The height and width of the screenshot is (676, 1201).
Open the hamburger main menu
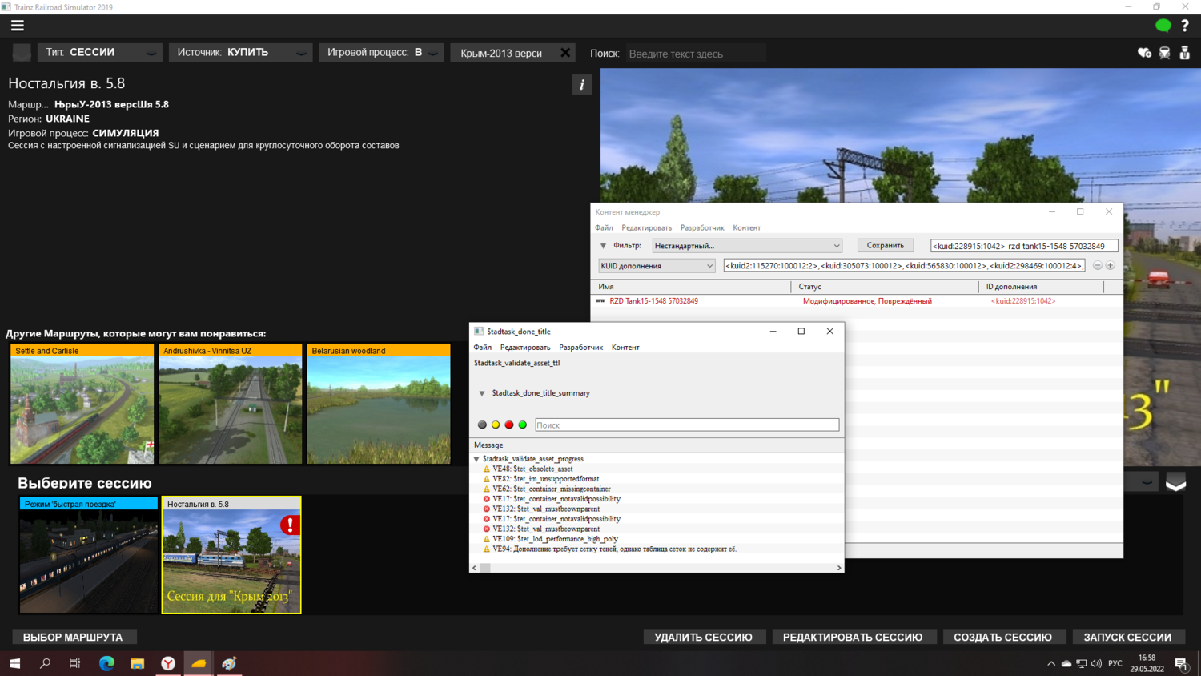[x=17, y=26]
